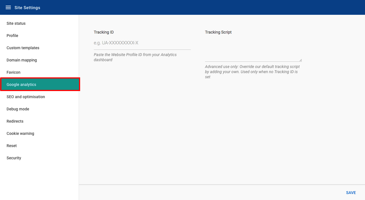This screenshot has width=365, height=200.
Task: Open Domain mapping section
Action: click(x=39, y=60)
